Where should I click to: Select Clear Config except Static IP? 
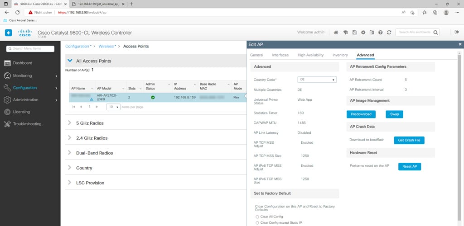click(x=257, y=223)
